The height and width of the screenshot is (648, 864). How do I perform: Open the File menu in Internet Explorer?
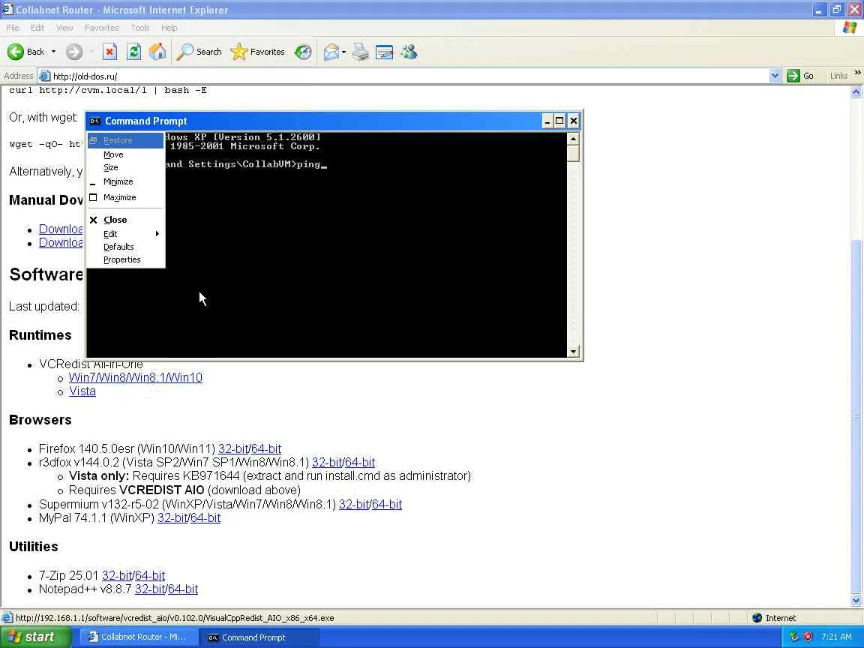pyautogui.click(x=13, y=28)
